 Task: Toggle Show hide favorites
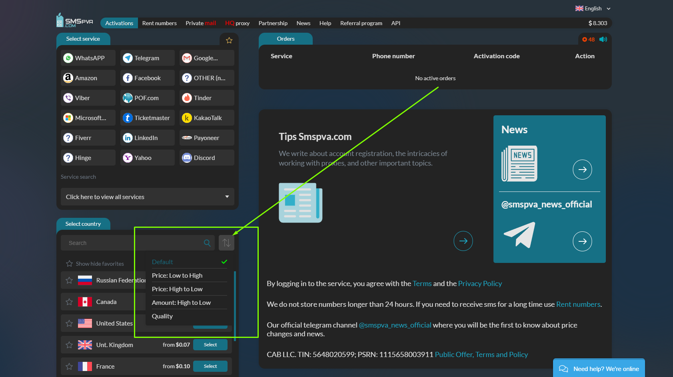(95, 264)
